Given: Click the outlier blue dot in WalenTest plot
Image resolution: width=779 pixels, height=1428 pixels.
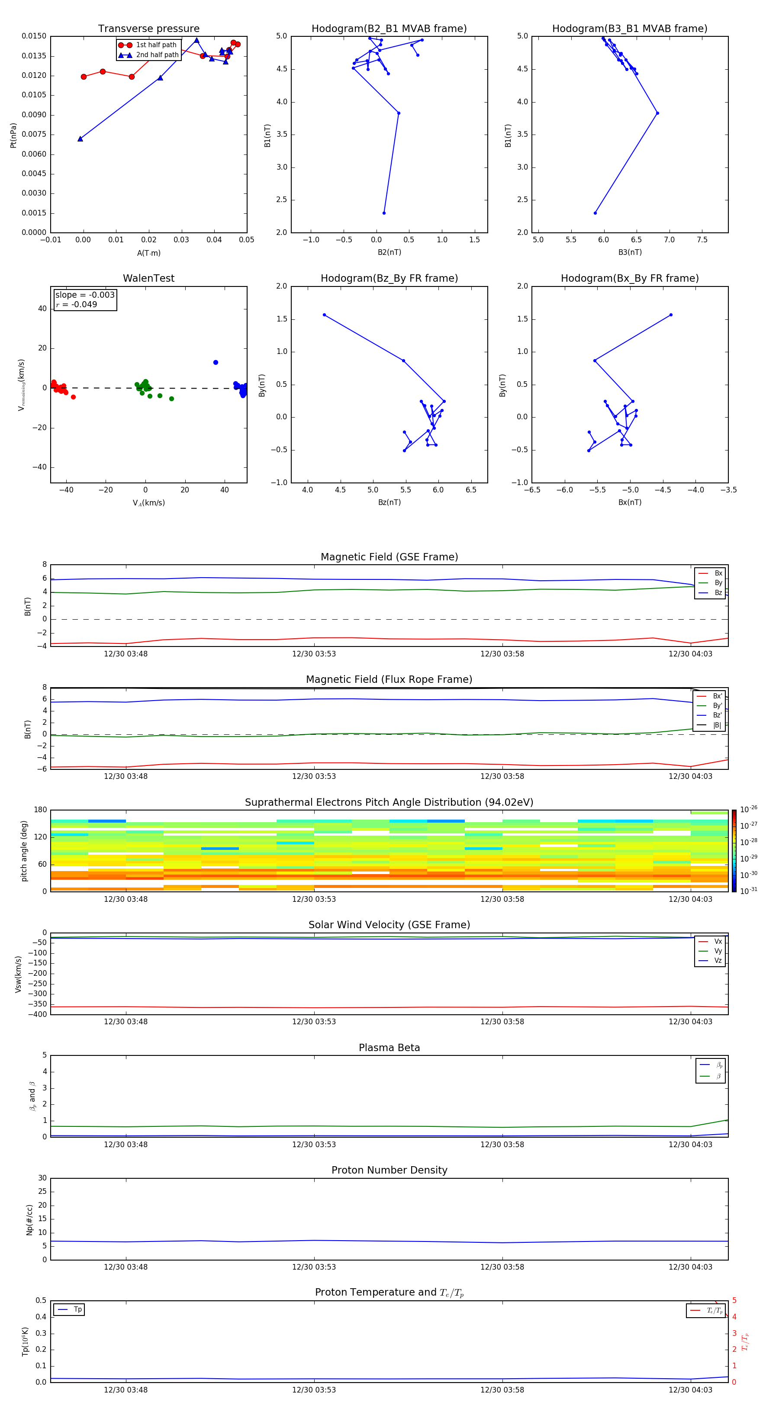Looking at the screenshot, I should (x=216, y=363).
